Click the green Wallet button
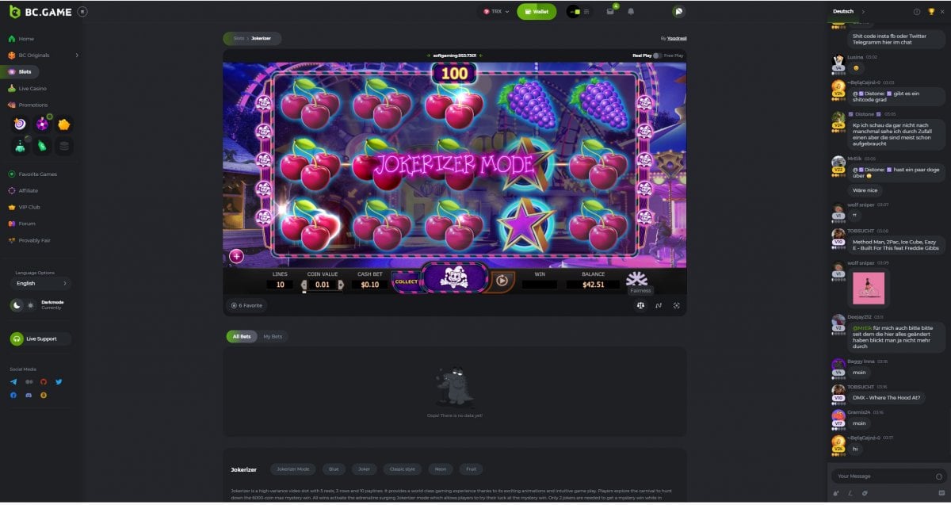951x505 pixels. (x=537, y=12)
